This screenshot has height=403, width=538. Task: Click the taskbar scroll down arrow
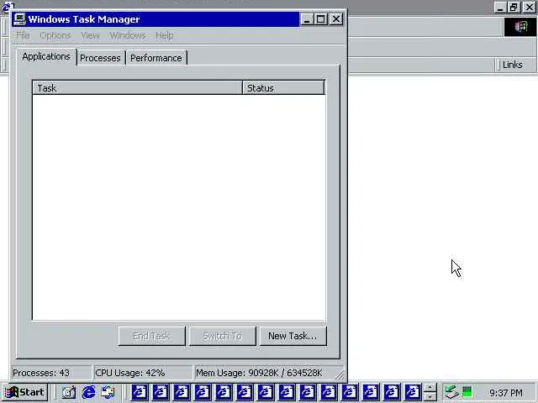pos(430,396)
